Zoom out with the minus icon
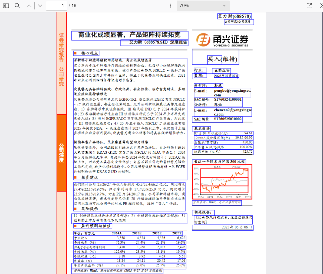 point(159,5)
